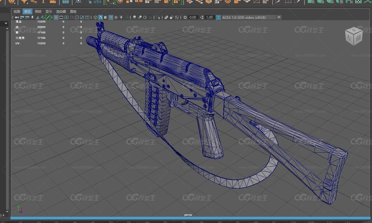Click the ViewCube in viewport corner
This screenshot has height=223, width=372.
(354, 36)
